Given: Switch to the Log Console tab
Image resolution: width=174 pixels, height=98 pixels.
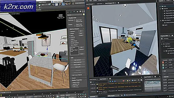Looking at the screenshot, I should coord(103,79).
